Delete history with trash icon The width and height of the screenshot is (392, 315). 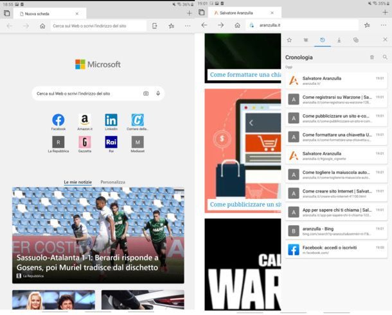[x=372, y=57]
